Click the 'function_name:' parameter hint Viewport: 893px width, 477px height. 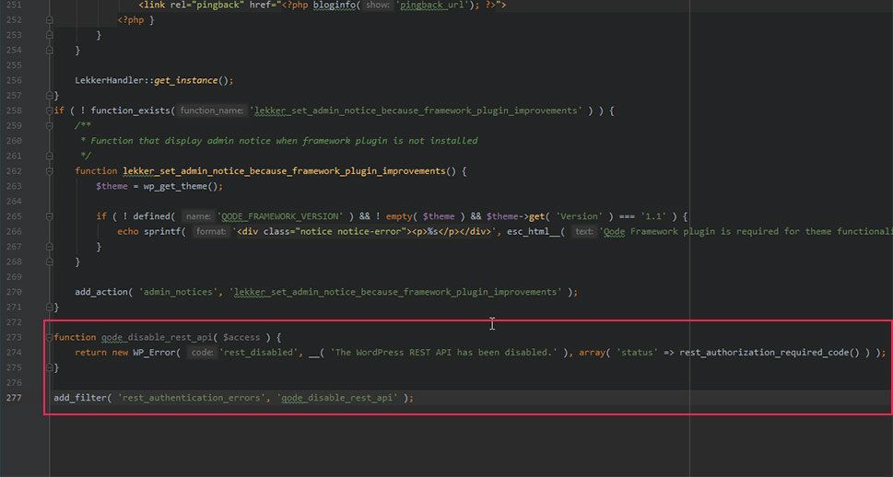[x=212, y=111]
